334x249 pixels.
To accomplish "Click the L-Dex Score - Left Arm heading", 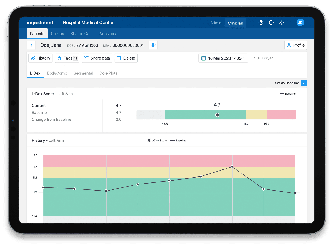I will [52, 94].
